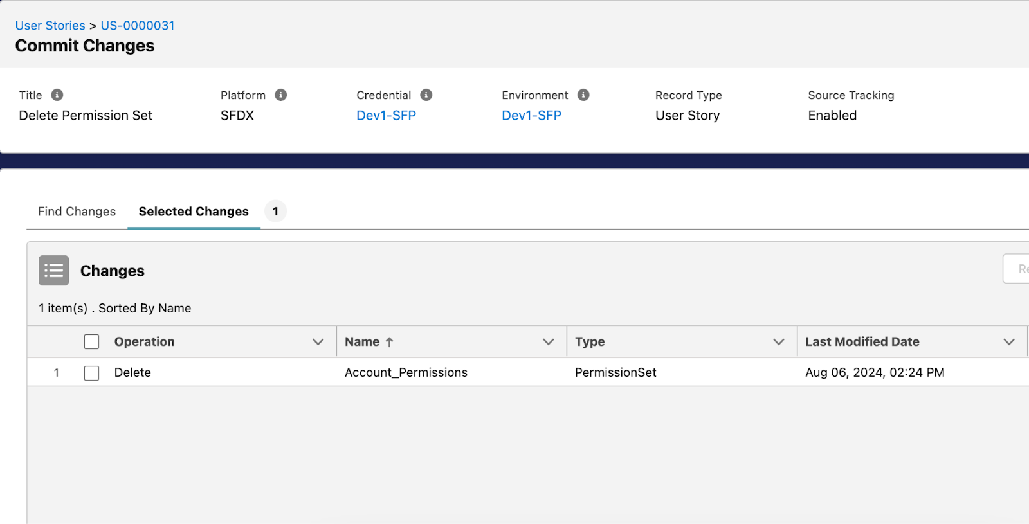
Task: Check the Delete row checkbox
Action: [91, 373]
